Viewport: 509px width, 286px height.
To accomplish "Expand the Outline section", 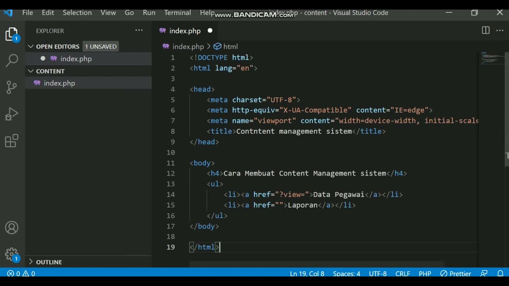I will tap(31, 262).
